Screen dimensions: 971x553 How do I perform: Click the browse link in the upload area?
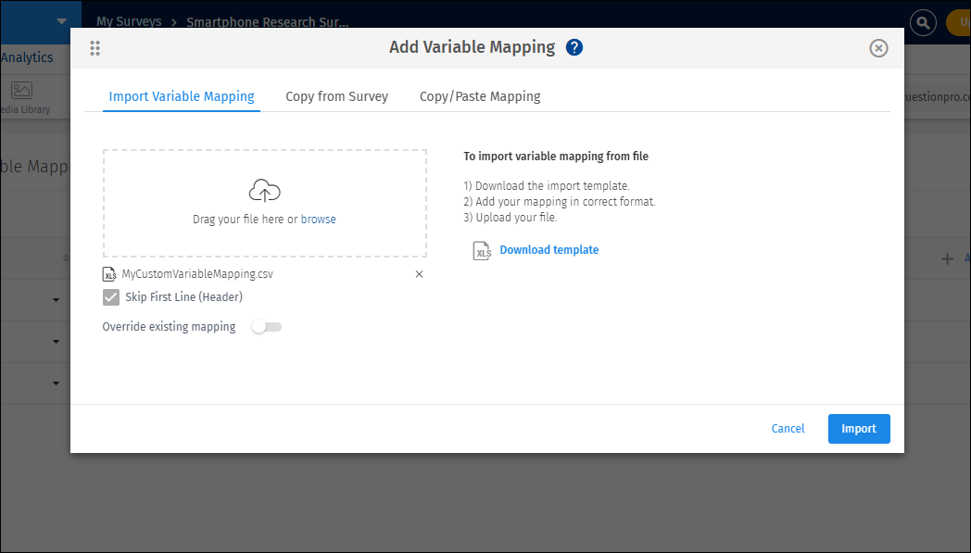[x=318, y=219]
